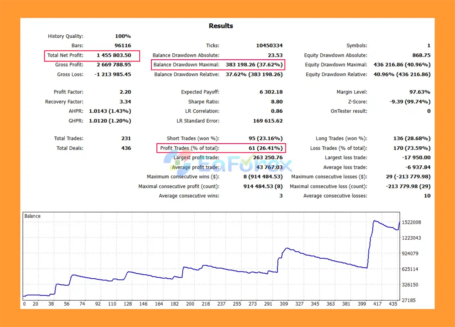The height and width of the screenshot is (327, 455).
Task: Click the History Quality 100% value
Action: tap(123, 36)
